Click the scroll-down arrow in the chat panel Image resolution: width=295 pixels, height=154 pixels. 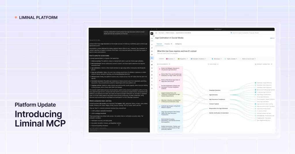click(x=119, y=125)
